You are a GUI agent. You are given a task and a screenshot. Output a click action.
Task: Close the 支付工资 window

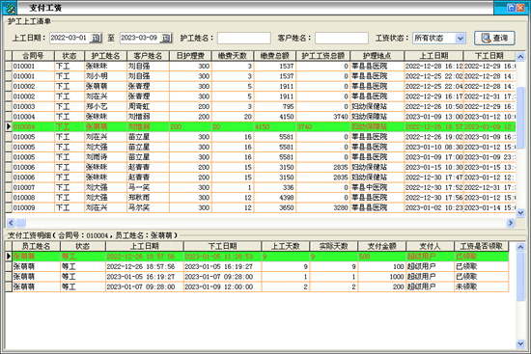tap(519, 8)
